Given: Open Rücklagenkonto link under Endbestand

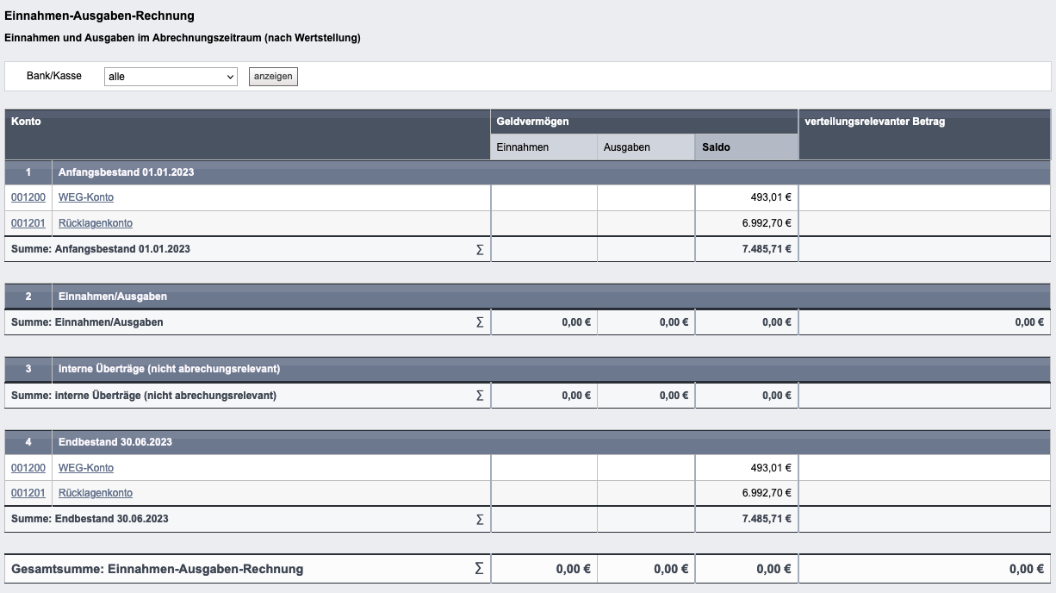Looking at the screenshot, I should [96, 493].
